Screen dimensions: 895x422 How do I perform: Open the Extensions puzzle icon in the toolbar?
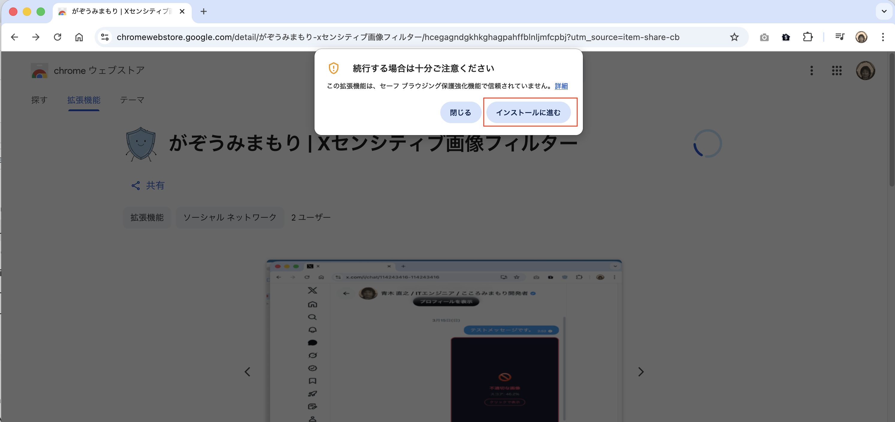(x=808, y=37)
